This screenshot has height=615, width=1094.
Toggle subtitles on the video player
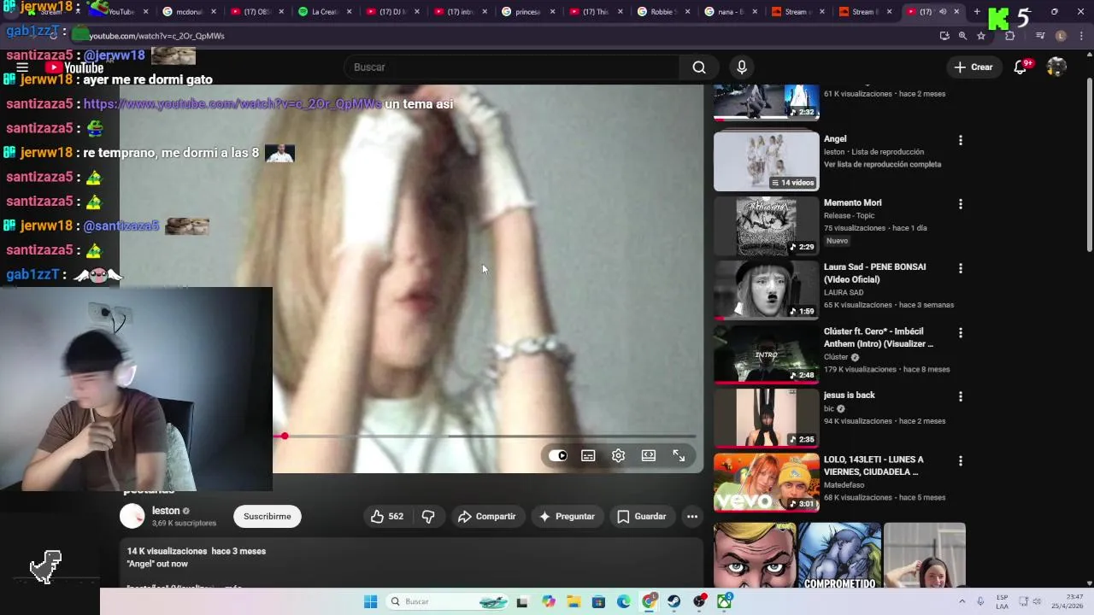coord(588,455)
